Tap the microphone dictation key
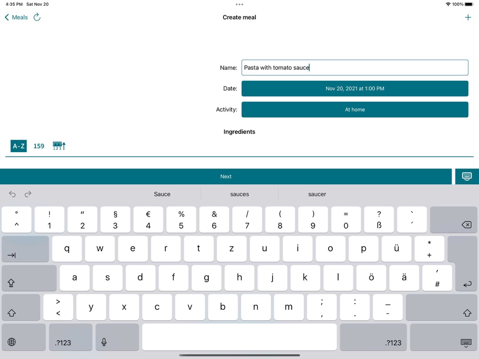Viewport: 479px width, 359px height. pos(117,337)
